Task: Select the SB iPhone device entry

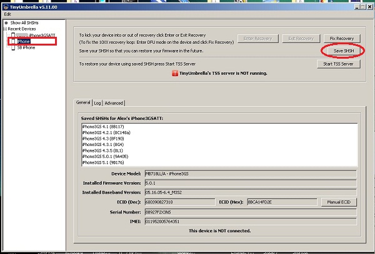Action: point(26,47)
